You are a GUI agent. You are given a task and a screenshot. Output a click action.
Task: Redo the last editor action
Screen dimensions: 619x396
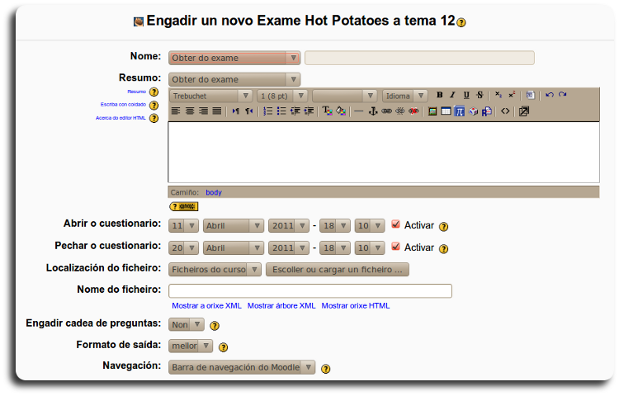point(563,95)
